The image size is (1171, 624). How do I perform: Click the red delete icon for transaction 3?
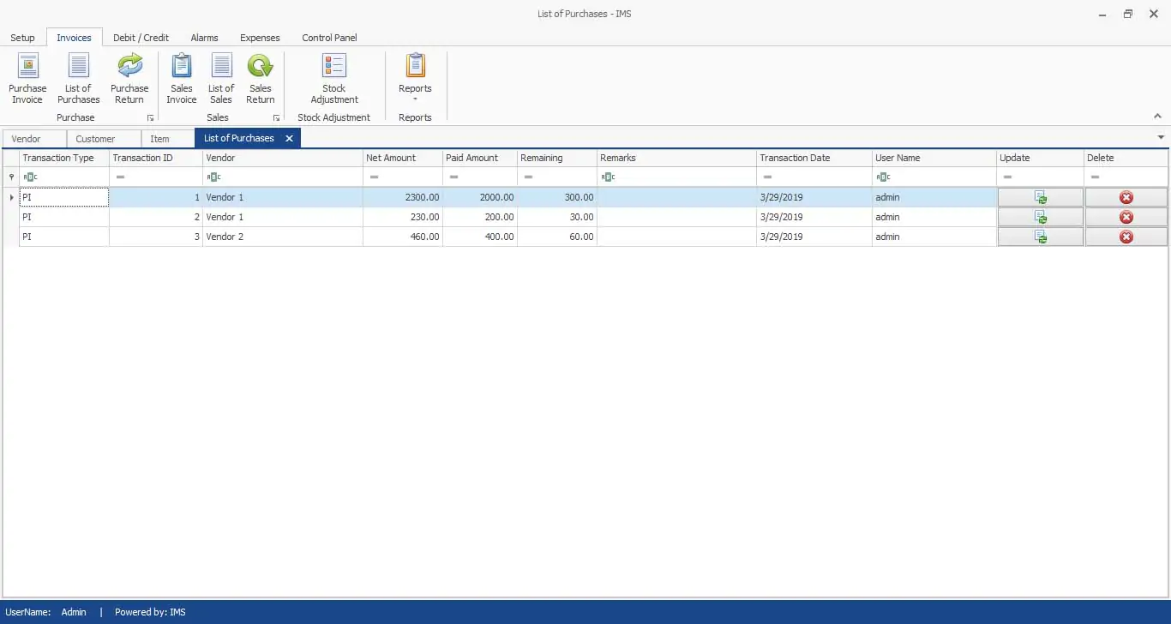pos(1126,237)
